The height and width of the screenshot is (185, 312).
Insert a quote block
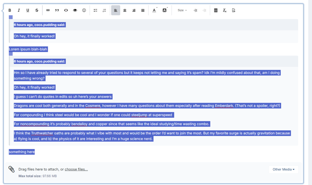pyautogui.click(x=57, y=10)
